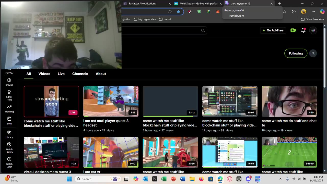Click the Go Ad-Free button
Viewport: 327px width, 184px height.
[x=273, y=30]
